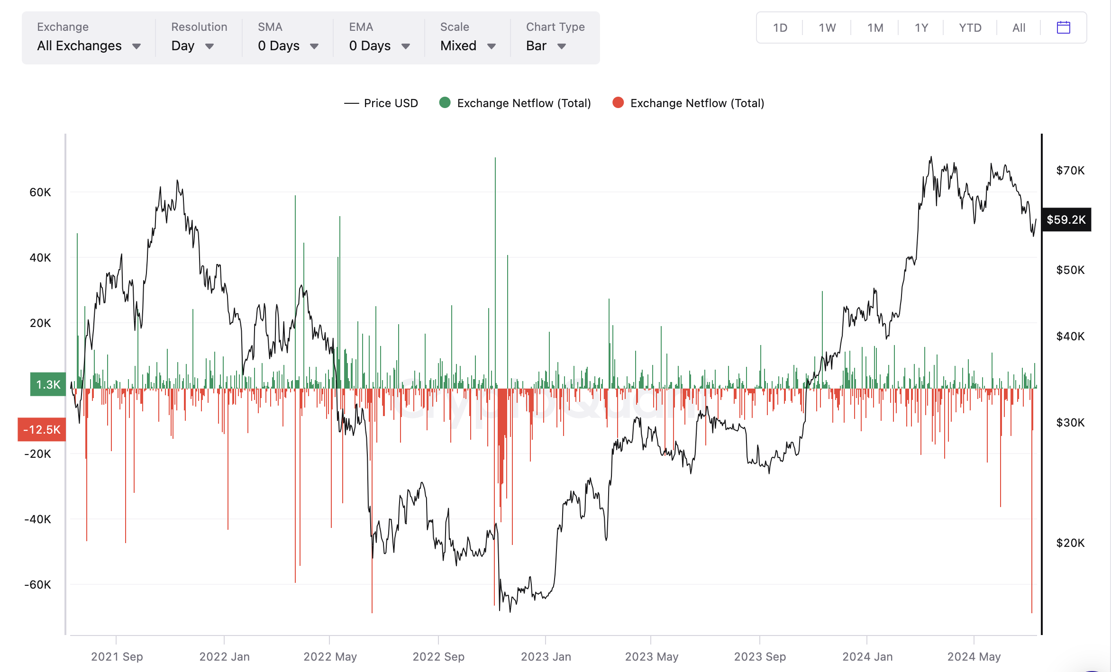
Task: Switch to the 1M time range
Action: pos(875,27)
